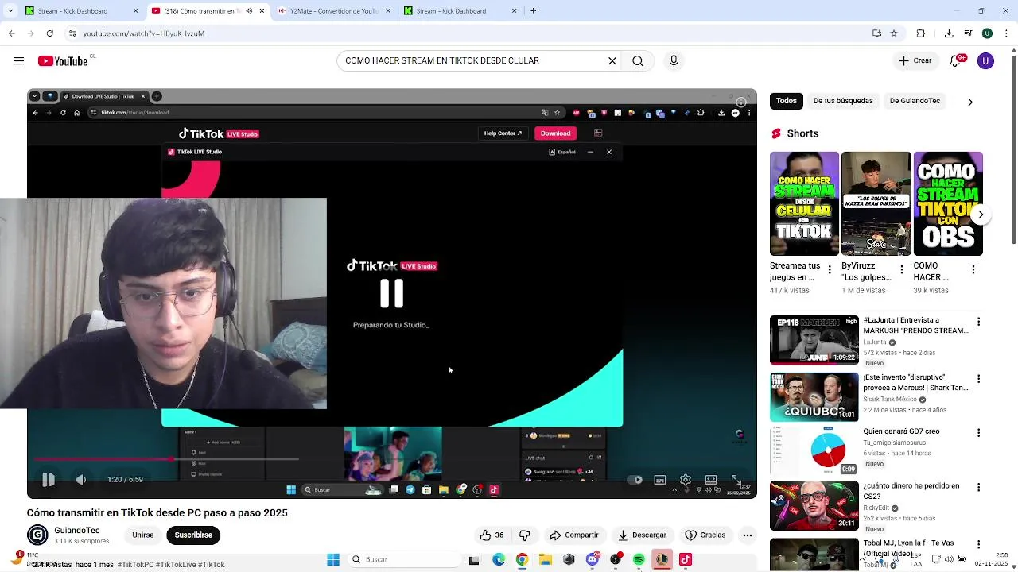
Task: Enter fullscreen in video player
Action: 736,480
